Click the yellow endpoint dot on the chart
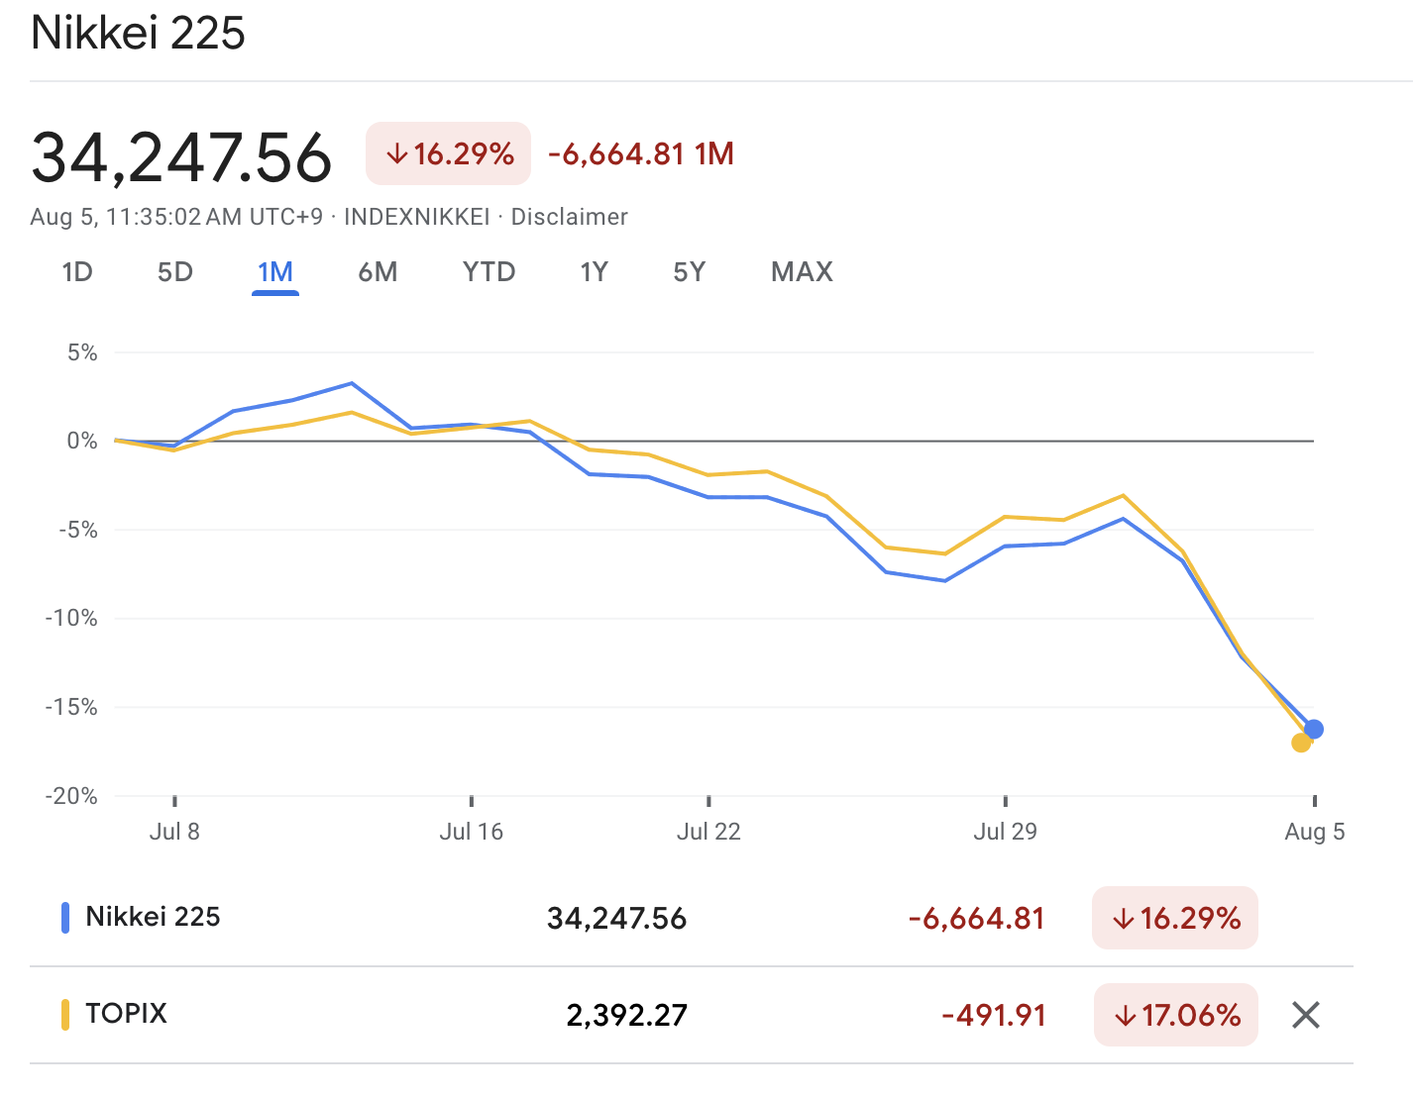Viewport: 1413px width, 1097px height. 1301,743
